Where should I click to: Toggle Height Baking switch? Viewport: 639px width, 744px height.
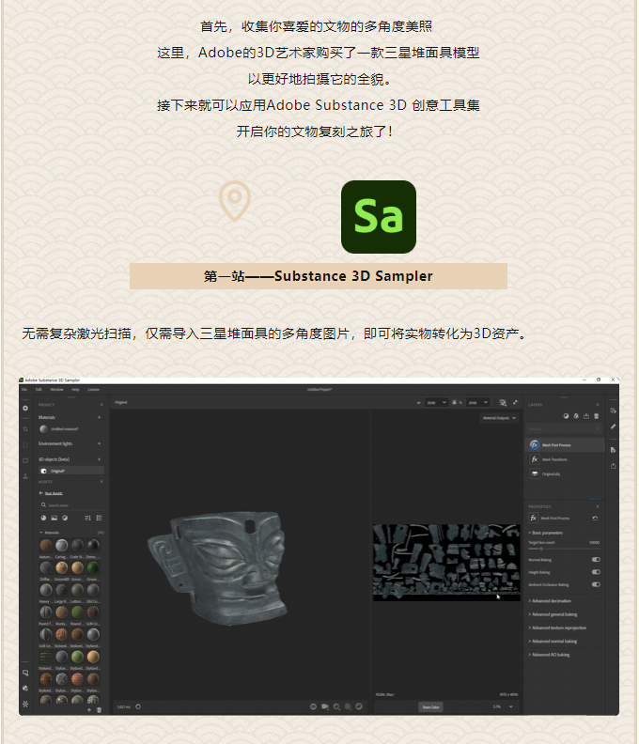coord(596,572)
